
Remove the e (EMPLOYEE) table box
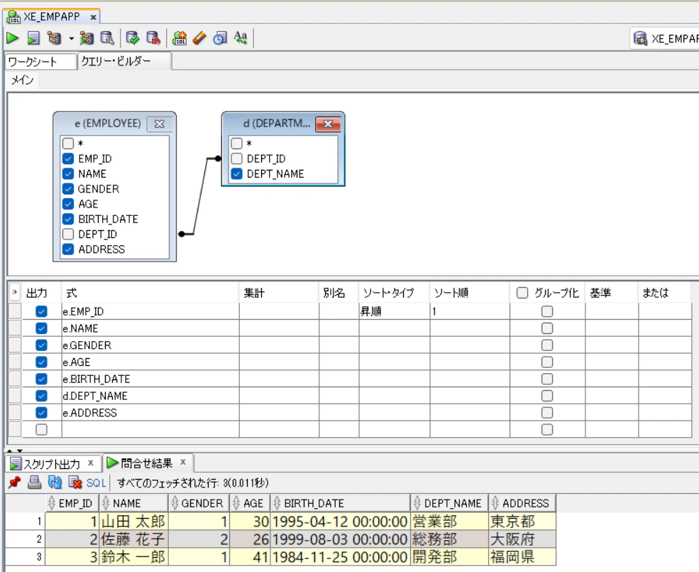[159, 124]
